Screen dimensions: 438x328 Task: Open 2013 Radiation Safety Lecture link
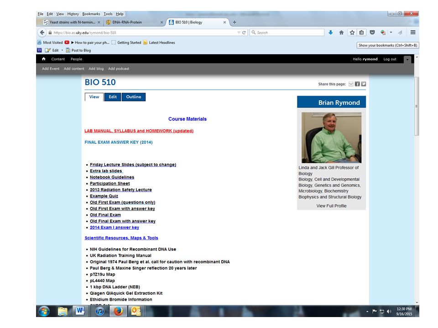(x=120, y=190)
